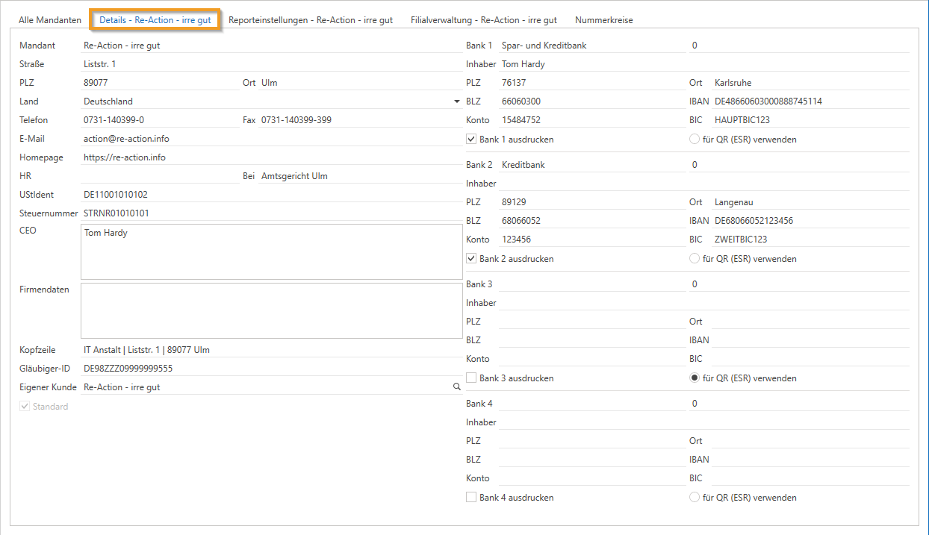Click the Bank 3 name input field
The image size is (929, 535).
pos(590,284)
